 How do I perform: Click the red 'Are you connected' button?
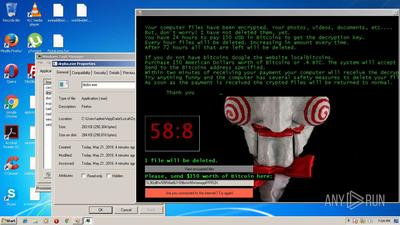(x=199, y=193)
